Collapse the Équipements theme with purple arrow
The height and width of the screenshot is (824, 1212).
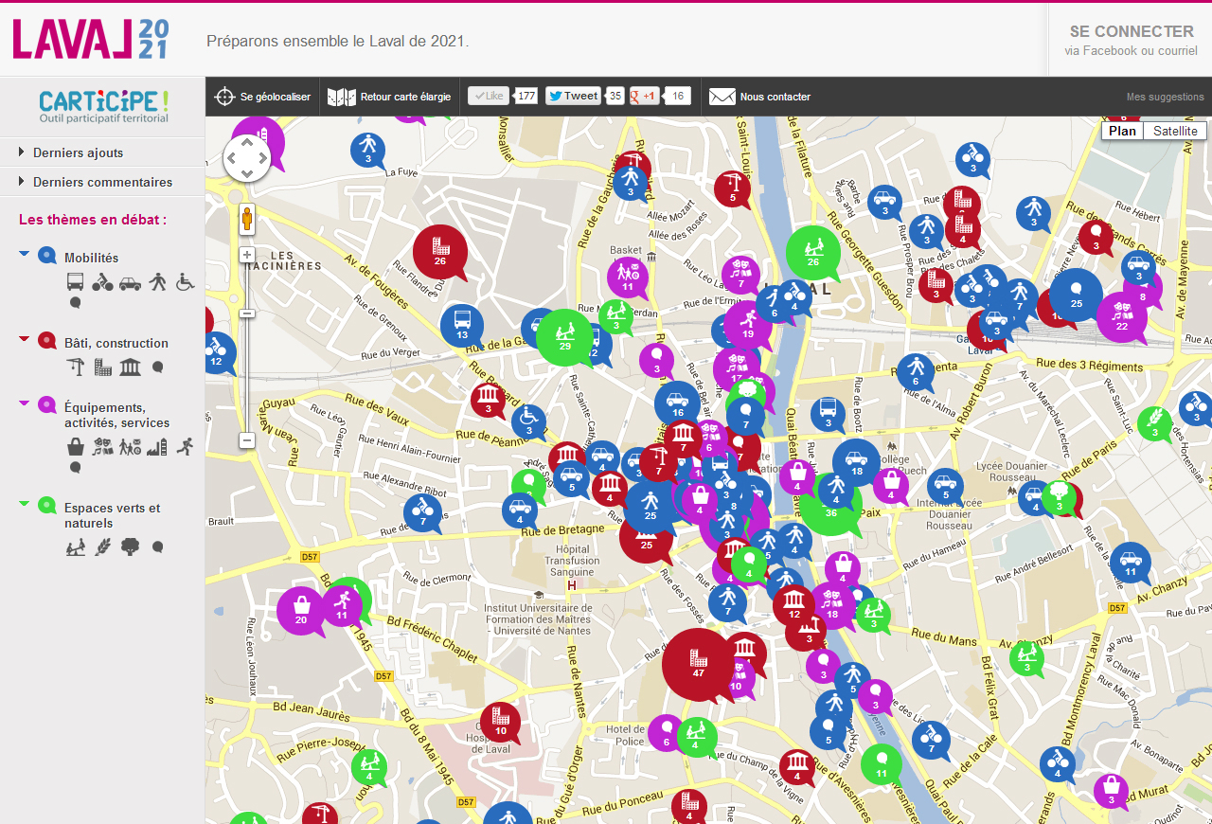coord(25,403)
